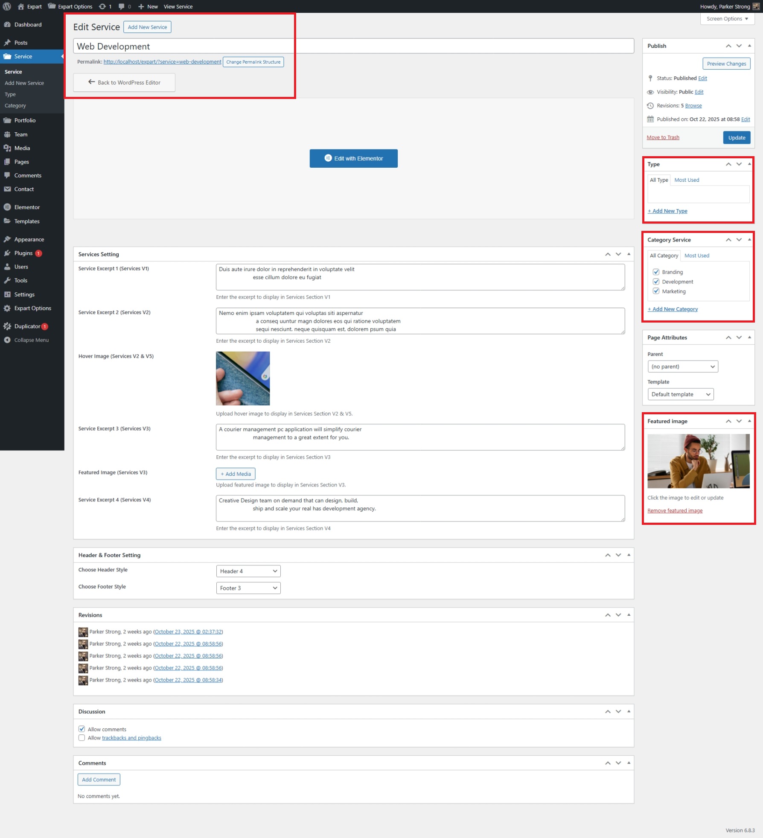Open the Portfolio menu in sidebar
This screenshot has width=763, height=838.
click(x=25, y=120)
